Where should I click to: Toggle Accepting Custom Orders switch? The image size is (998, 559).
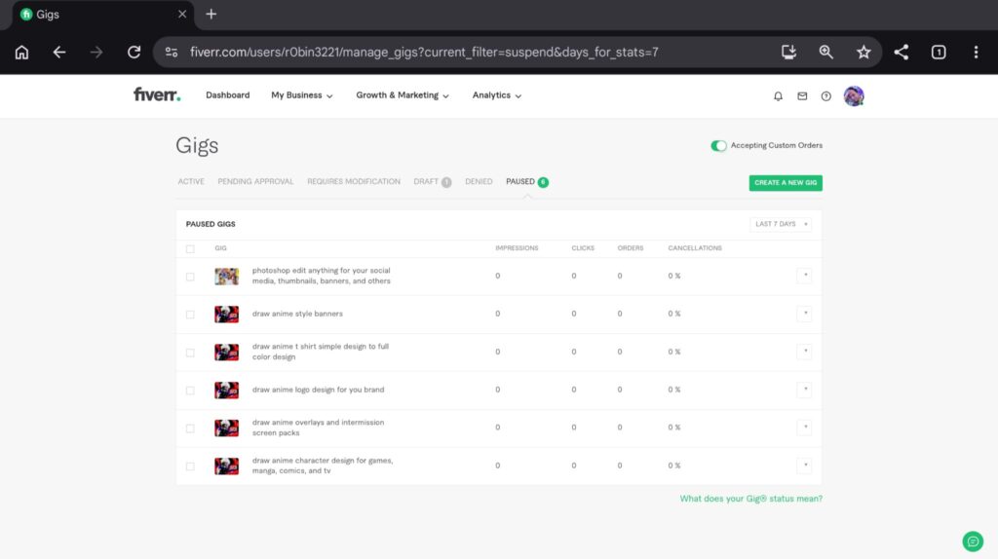coord(718,146)
